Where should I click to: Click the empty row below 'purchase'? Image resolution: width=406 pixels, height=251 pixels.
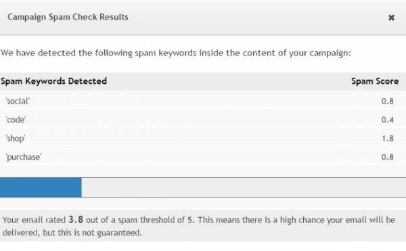[x=203, y=170]
